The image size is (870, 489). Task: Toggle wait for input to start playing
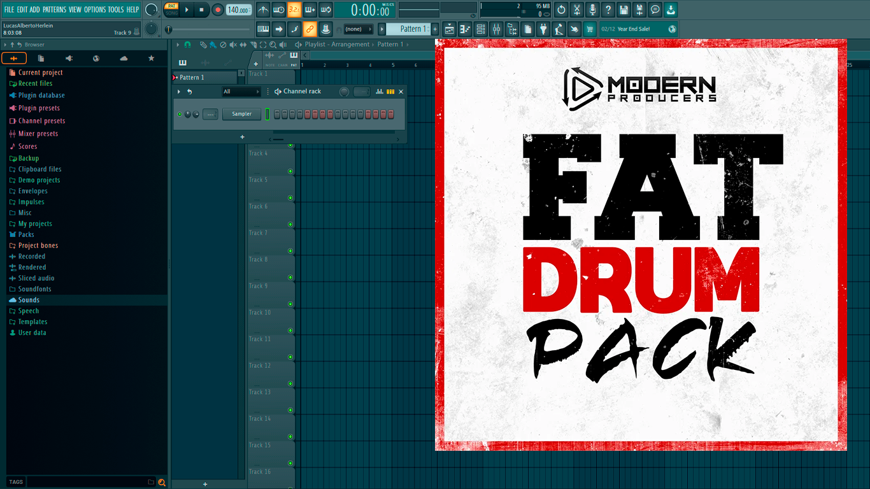pyautogui.click(x=279, y=10)
